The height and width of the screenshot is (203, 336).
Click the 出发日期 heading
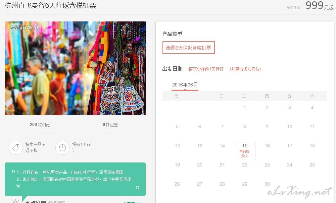coord(172,69)
